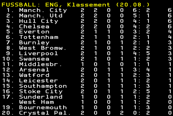
Task: Select the Manch. Utd team name
Action: point(41,16)
